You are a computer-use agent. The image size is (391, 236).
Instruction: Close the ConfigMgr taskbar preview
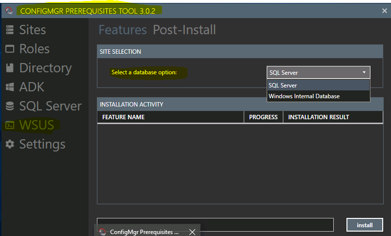pyautogui.click(x=192, y=232)
